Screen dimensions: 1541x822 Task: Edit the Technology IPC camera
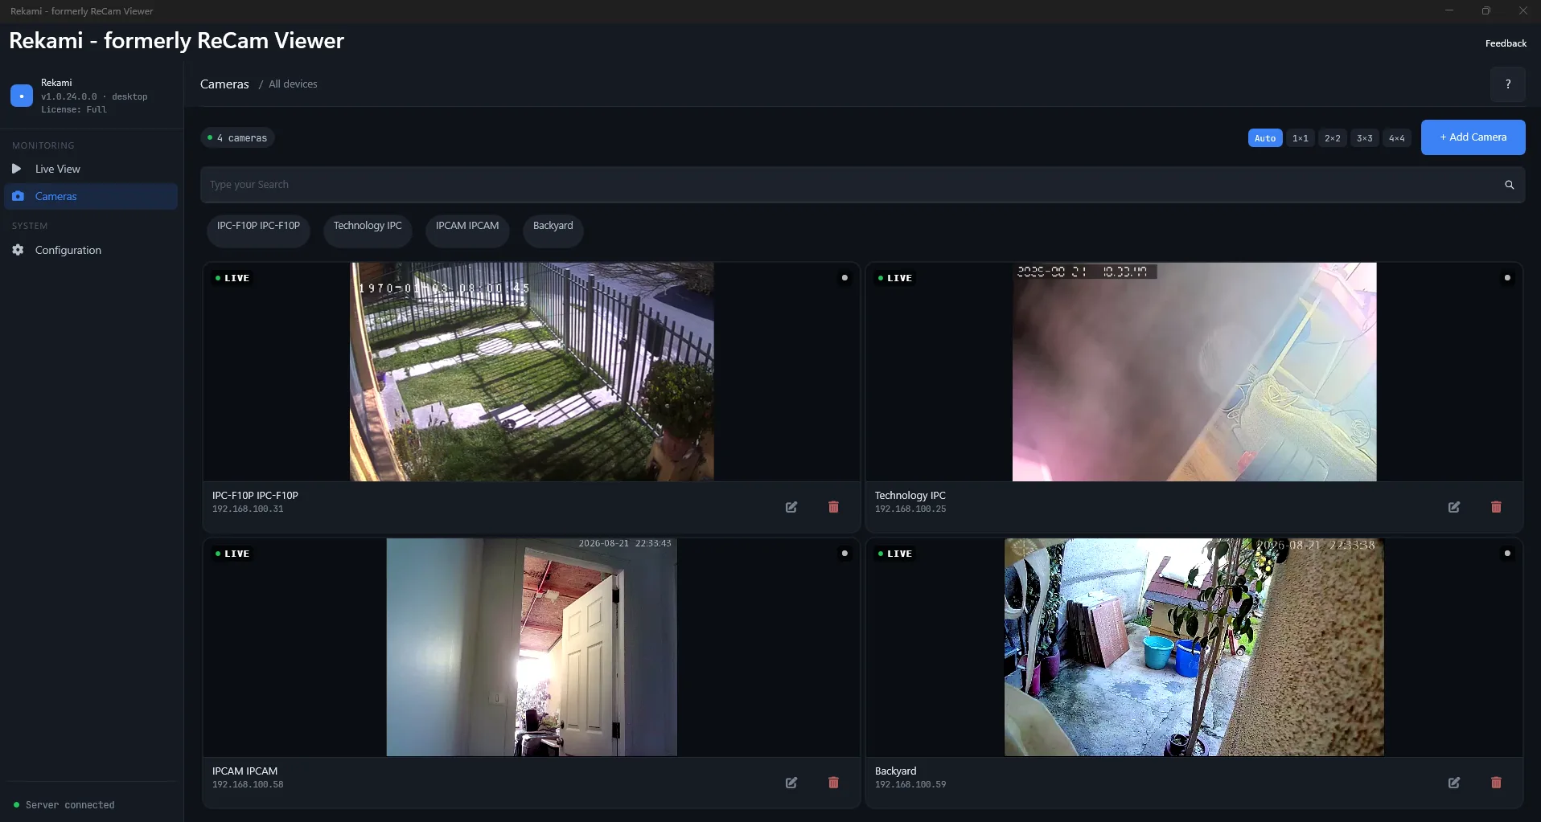1454,507
